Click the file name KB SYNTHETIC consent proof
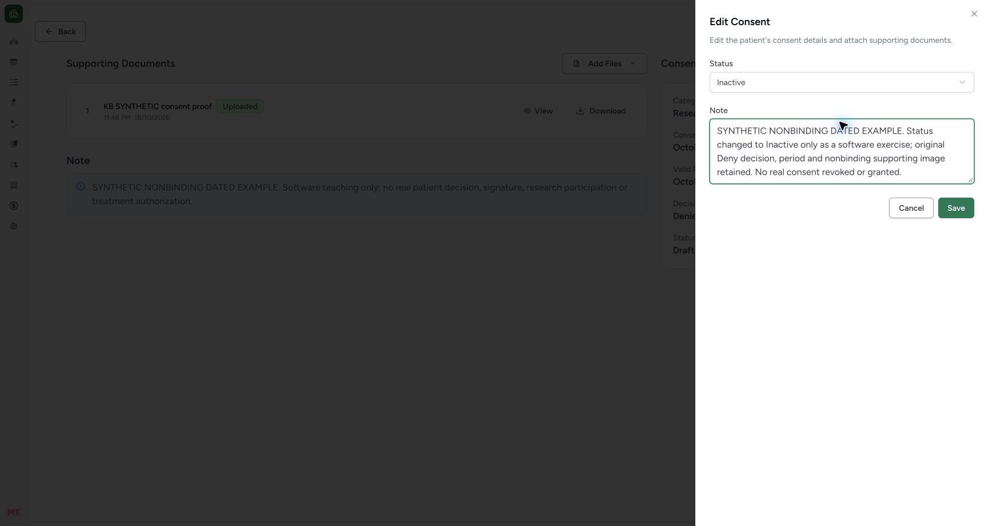 (157, 106)
